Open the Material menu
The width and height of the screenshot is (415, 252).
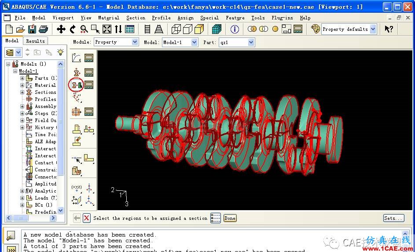coord(109,18)
